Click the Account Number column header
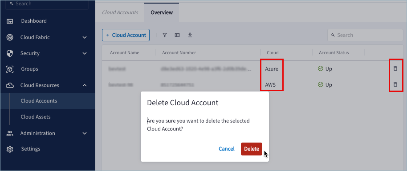This screenshot has width=407, height=171. click(x=179, y=52)
